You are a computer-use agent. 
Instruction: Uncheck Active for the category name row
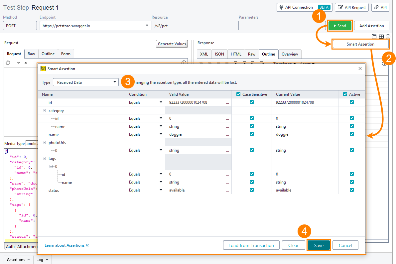352,126
